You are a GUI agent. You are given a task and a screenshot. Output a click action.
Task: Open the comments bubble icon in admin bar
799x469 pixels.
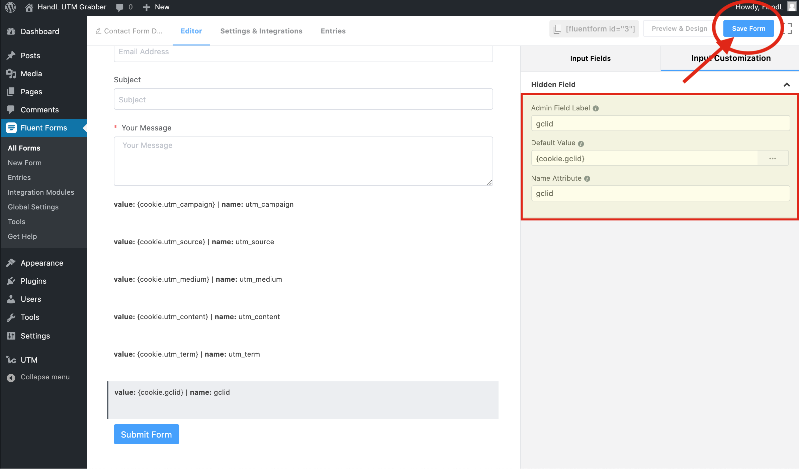click(x=119, y=7)
